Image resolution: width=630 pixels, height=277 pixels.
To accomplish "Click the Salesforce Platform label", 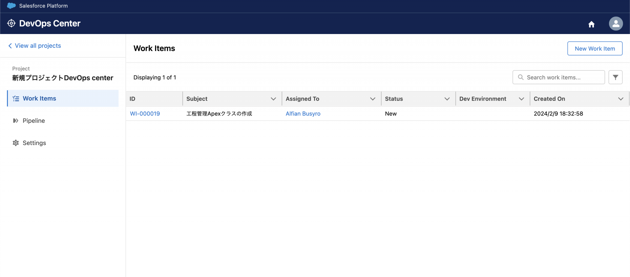I will (44, 6).
